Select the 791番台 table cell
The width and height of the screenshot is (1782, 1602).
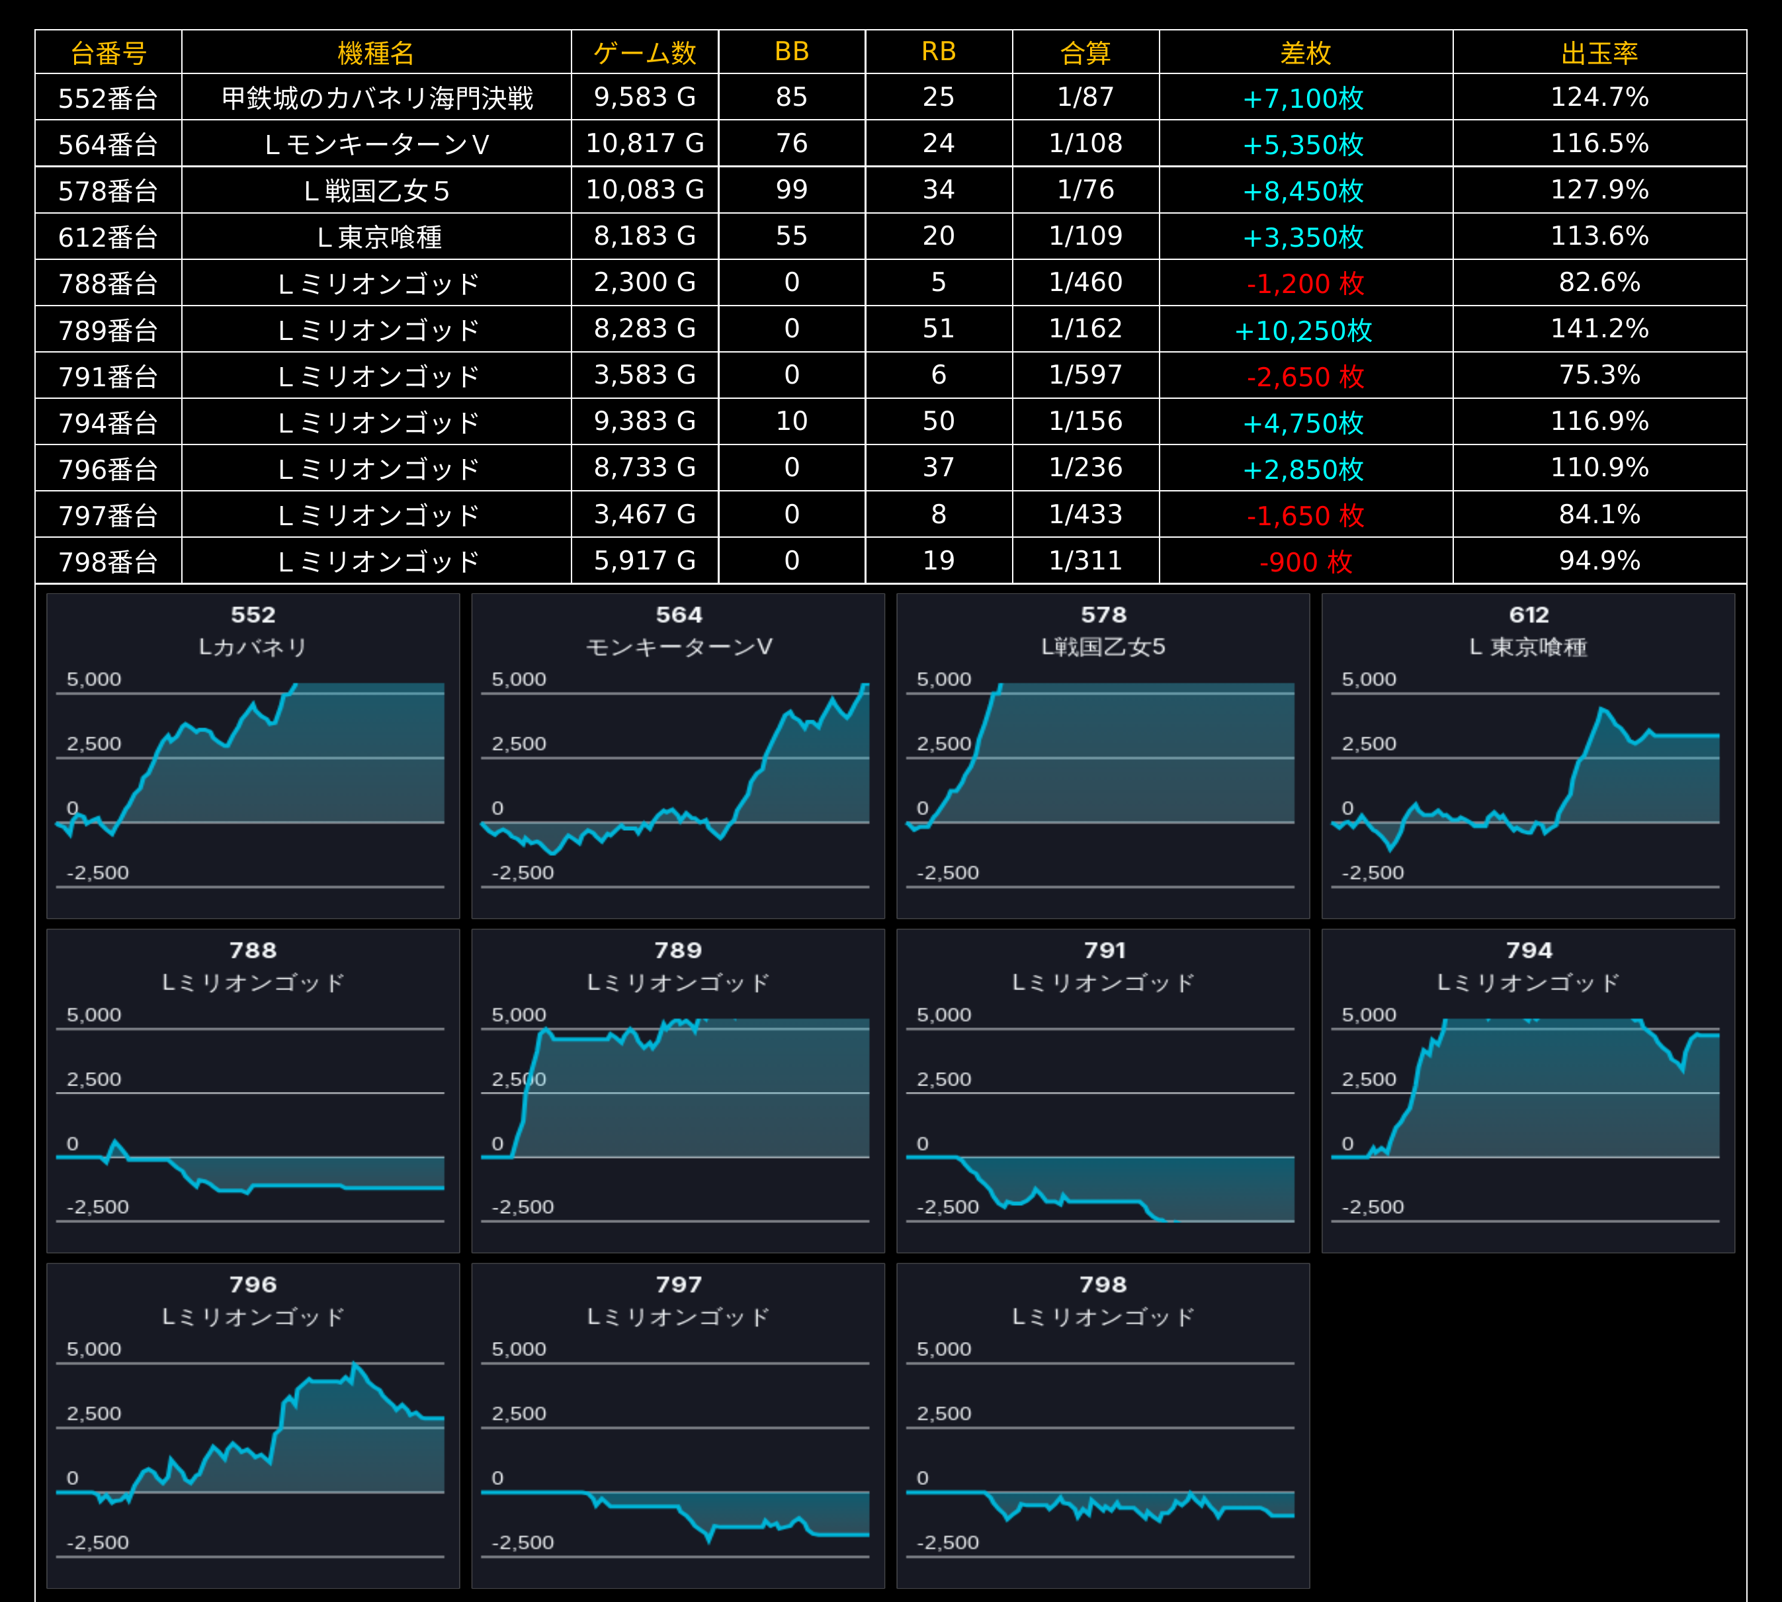[x=108, y=375]
